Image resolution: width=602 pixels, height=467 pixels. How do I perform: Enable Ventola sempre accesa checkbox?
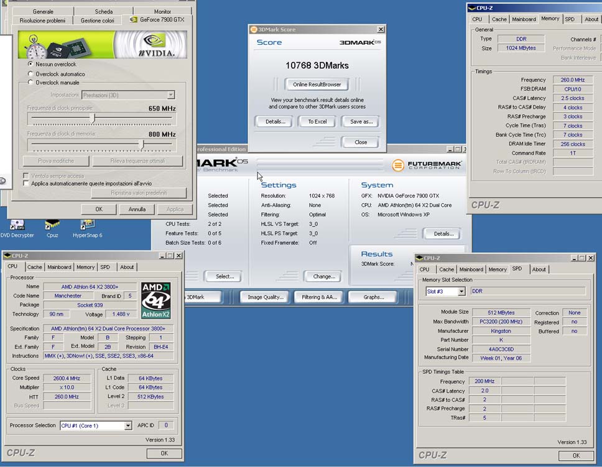(x=25, y=176)
